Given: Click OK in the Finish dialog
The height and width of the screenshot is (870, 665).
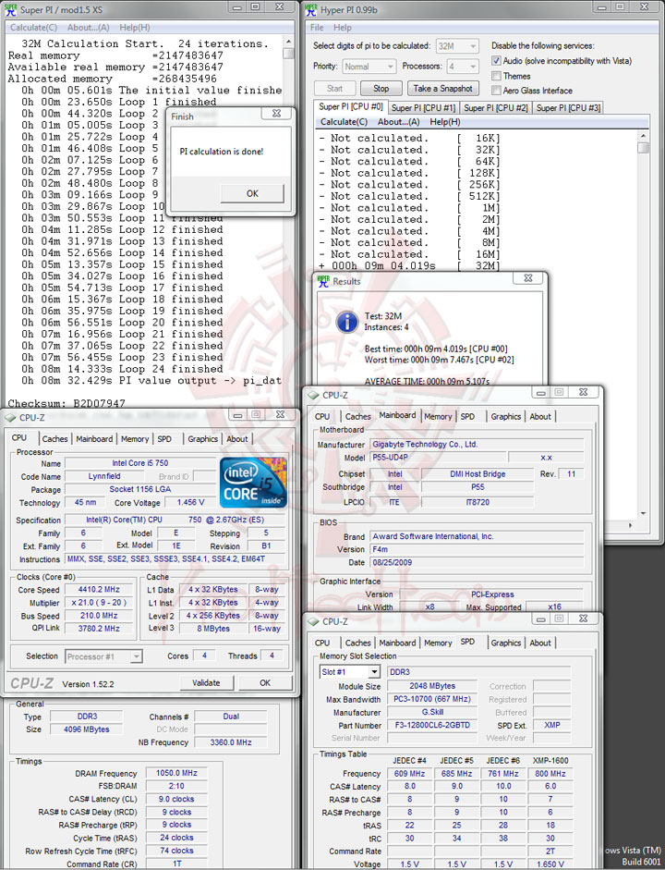Looking at the screenshot, I should tap(252, 193).
